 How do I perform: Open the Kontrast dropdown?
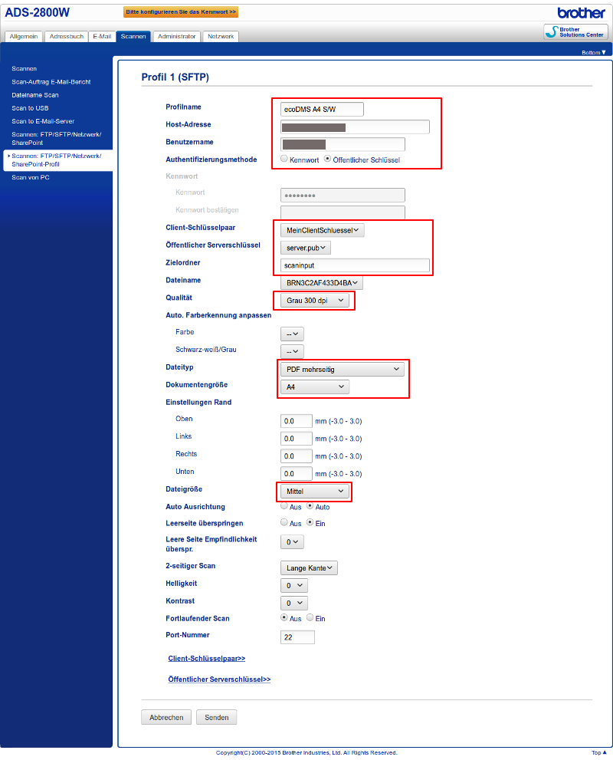click(x=294, y=603)
